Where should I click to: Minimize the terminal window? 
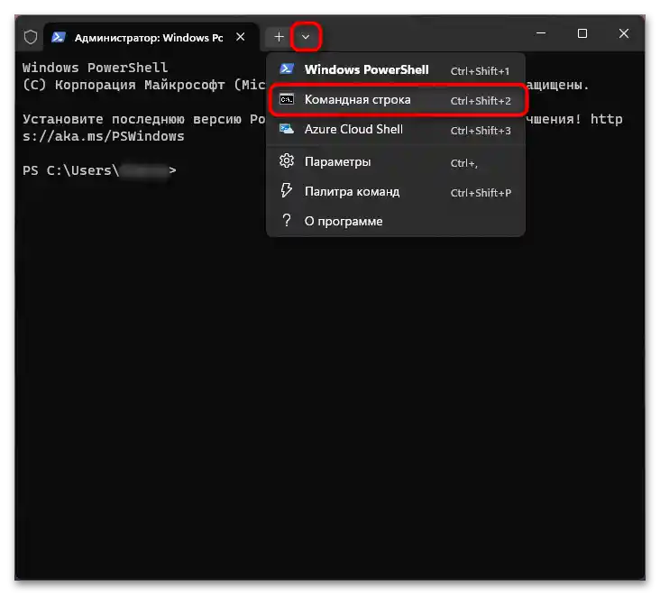541,33
